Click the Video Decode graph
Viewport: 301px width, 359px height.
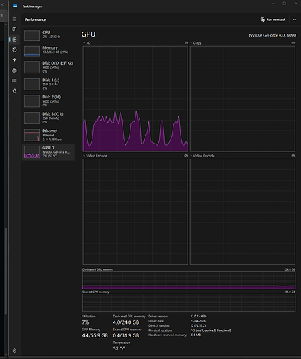242,212
